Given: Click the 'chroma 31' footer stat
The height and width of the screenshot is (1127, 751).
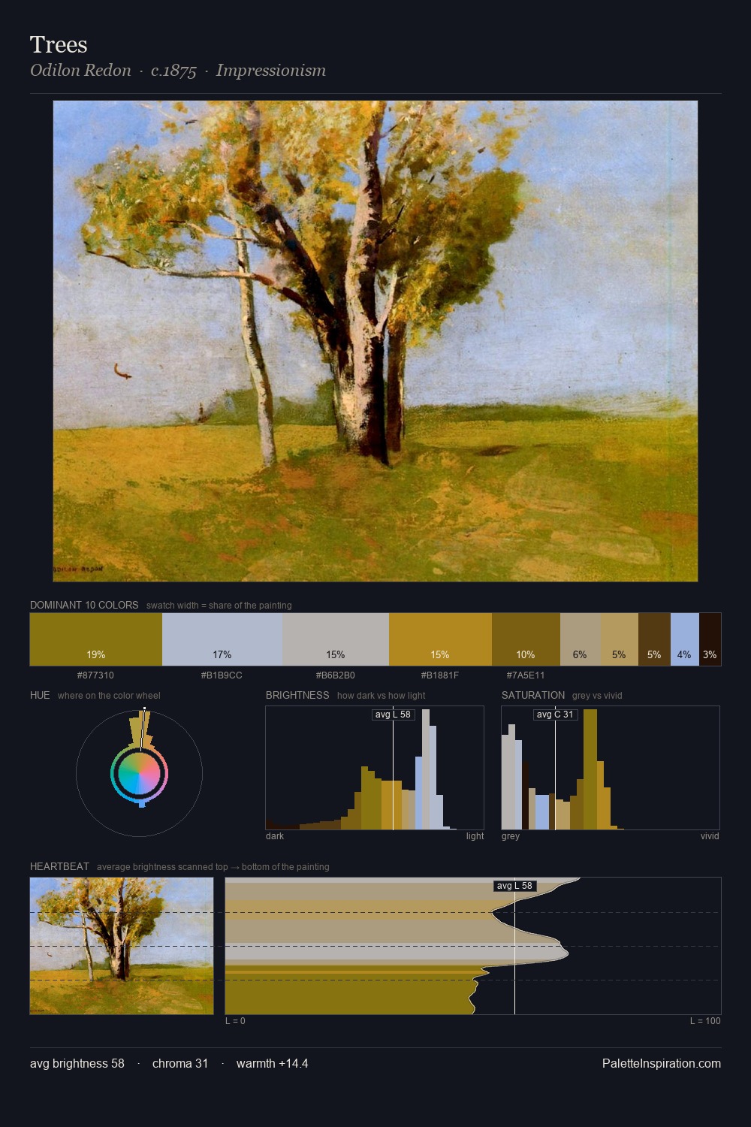Looking at the screenshot, I should pyautogui.click(x=180, y=1063).
